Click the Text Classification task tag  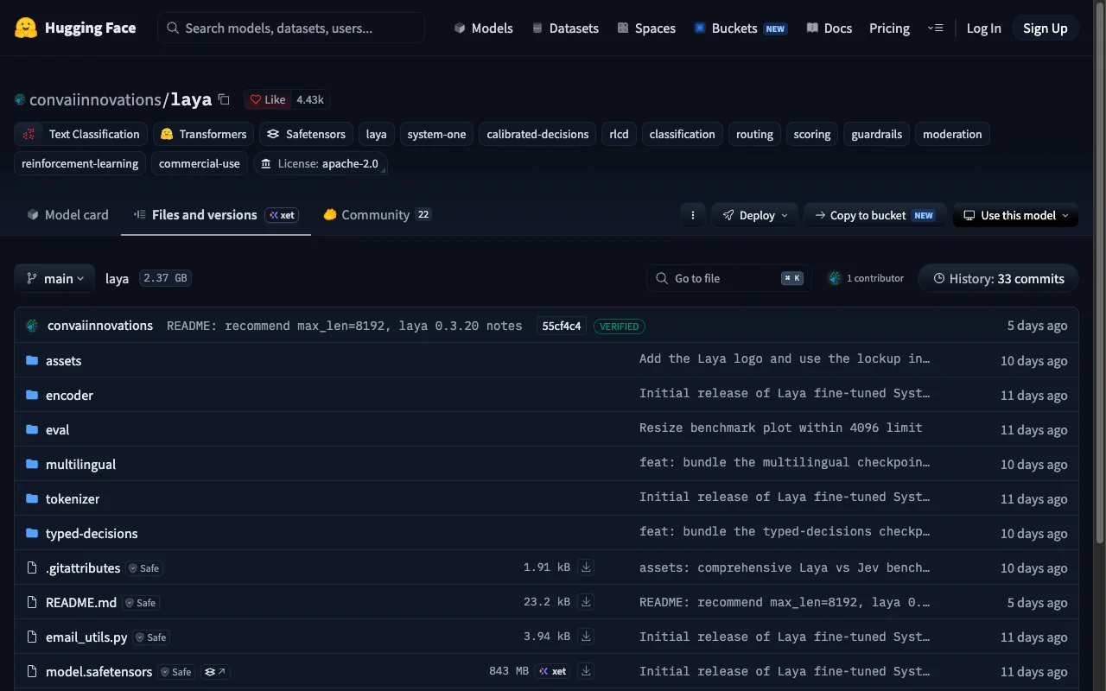point(80,134)
